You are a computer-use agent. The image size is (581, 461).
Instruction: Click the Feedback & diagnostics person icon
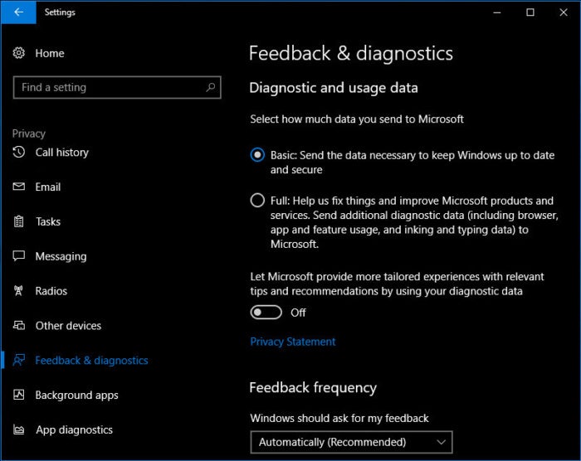coord(19,360)
